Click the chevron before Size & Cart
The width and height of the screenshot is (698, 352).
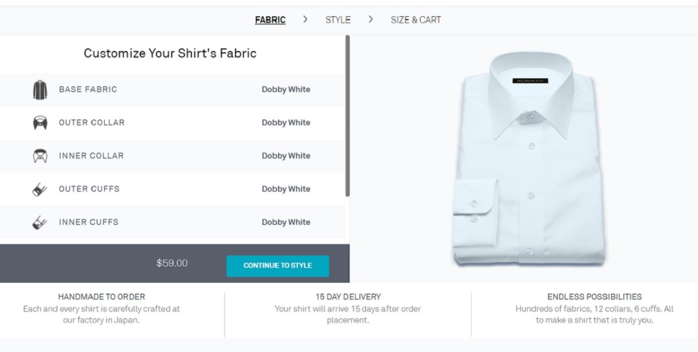click(x=371, y=20)
